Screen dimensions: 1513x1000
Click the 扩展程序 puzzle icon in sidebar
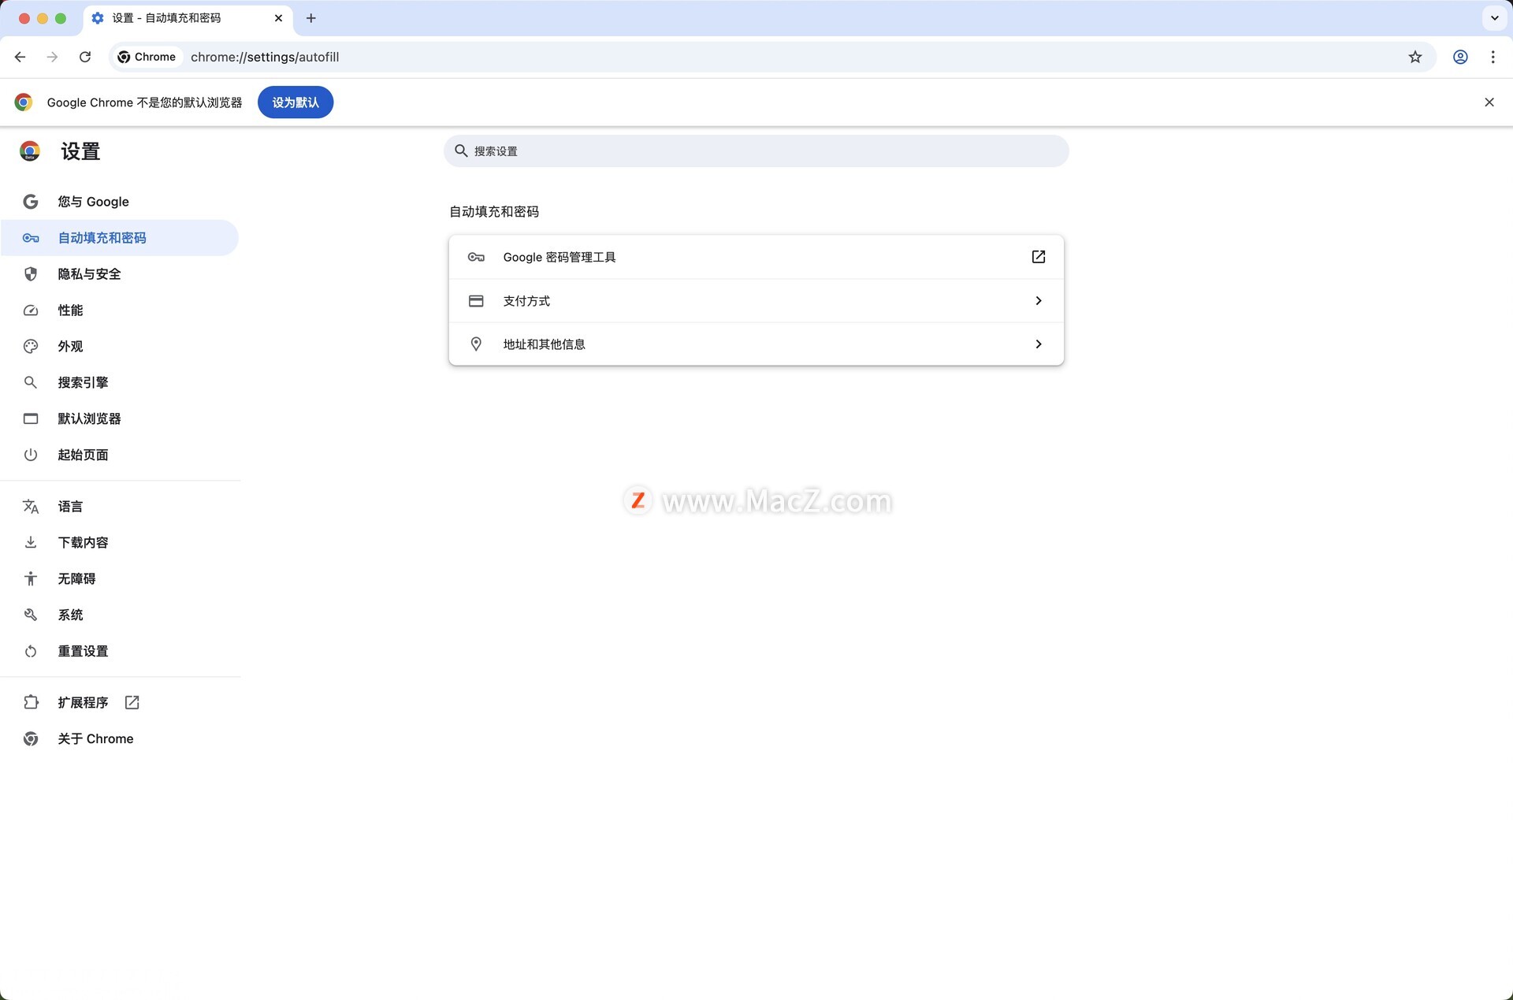pos(31,702)
